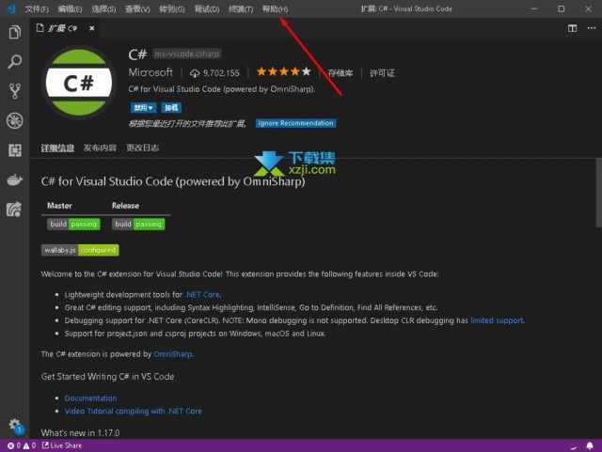This screenshot has width=602, height=452.
Task: Open the 选择(S) menu
Action: coord(103,8)
